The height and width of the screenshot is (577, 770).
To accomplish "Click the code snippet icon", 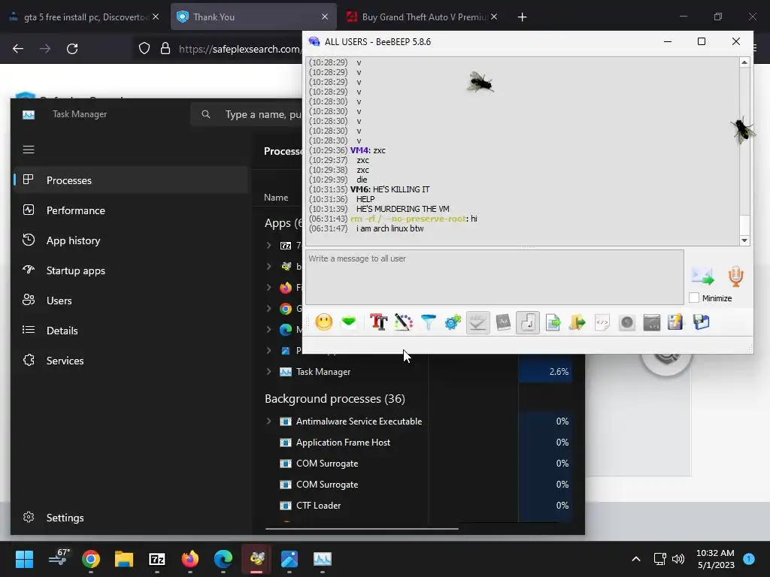I will coord(602,322).
